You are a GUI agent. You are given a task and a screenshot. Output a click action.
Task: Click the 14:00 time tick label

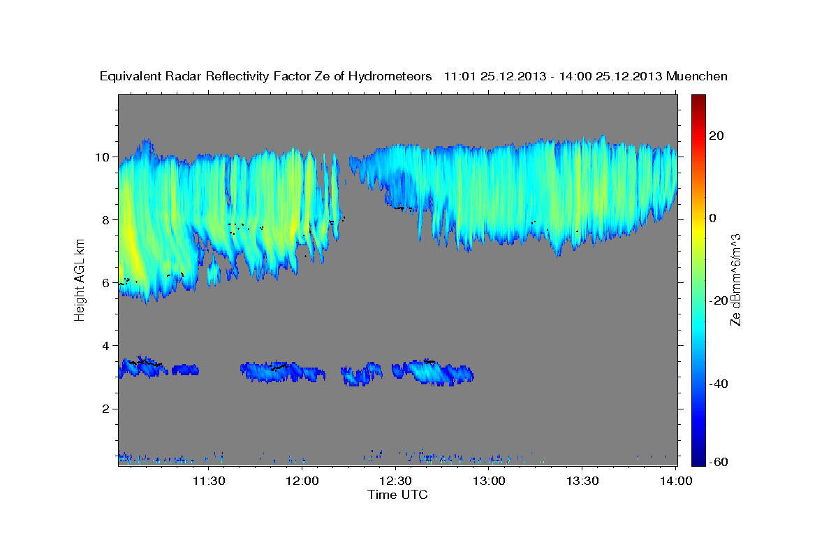click(675, 481)
